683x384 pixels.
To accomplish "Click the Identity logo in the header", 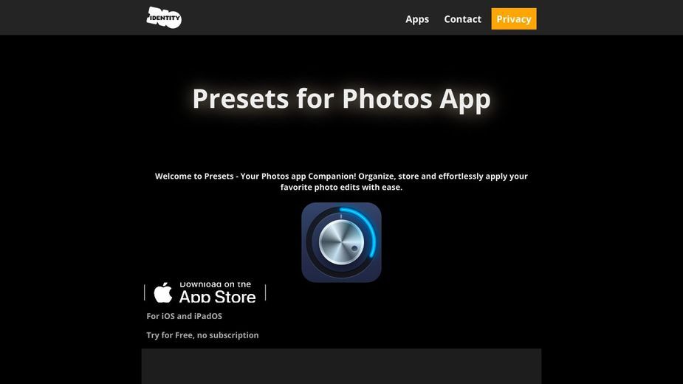I will coord(164,18).
